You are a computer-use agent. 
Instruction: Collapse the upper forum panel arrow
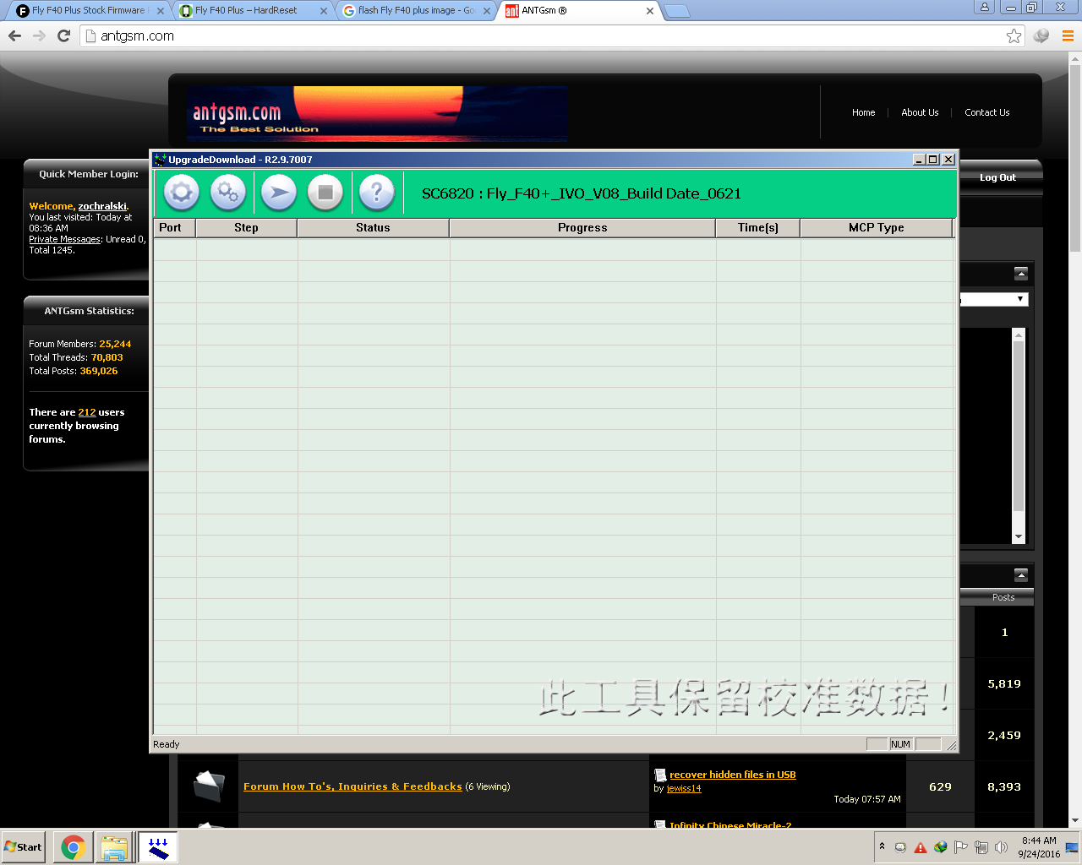[x=1021, y=274]
